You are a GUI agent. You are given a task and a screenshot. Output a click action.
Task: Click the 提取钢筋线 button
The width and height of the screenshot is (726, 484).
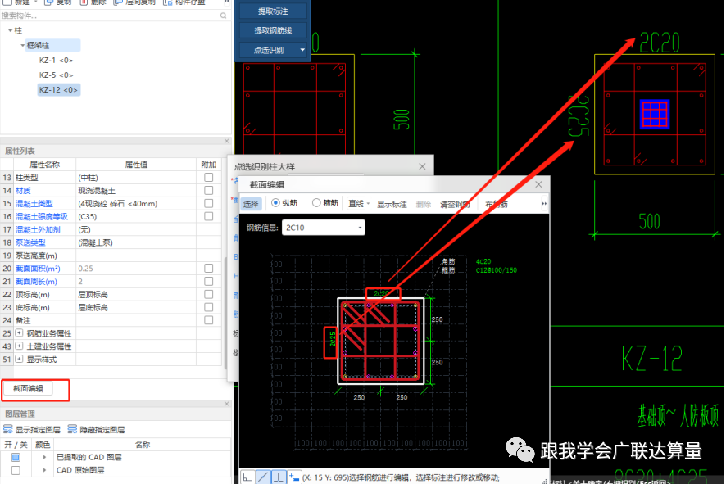(x=273, y=30)
